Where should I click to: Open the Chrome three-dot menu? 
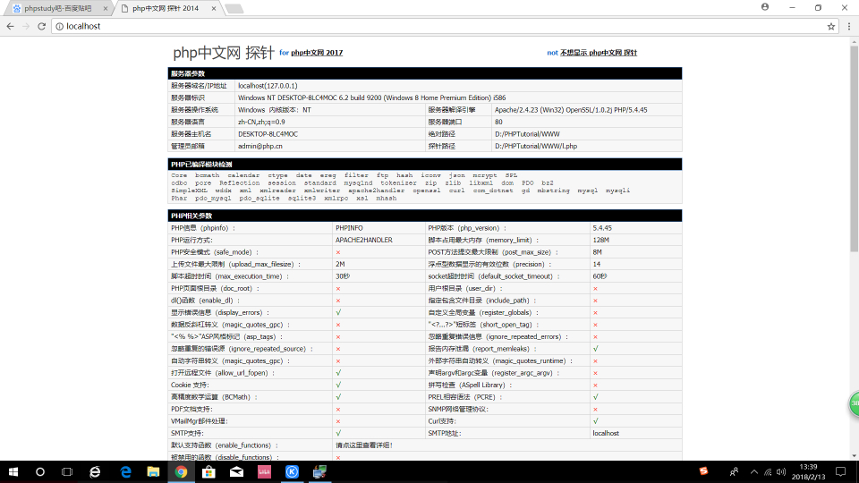click(849, 26)
